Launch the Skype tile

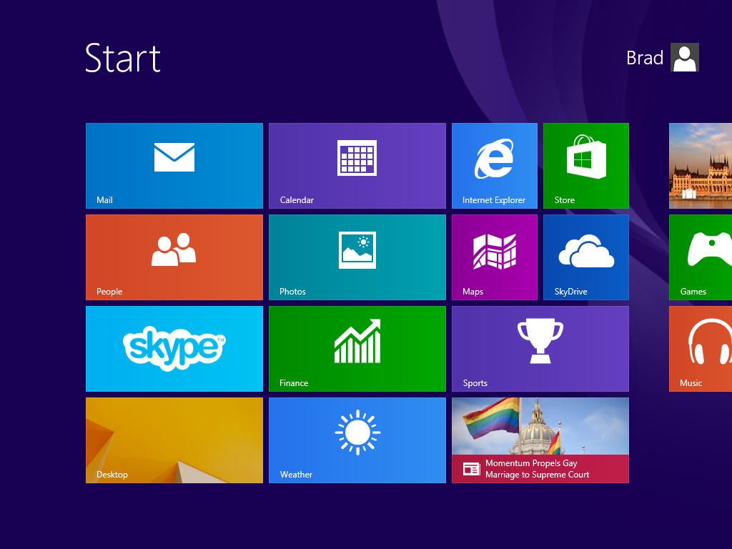[174, 349]
